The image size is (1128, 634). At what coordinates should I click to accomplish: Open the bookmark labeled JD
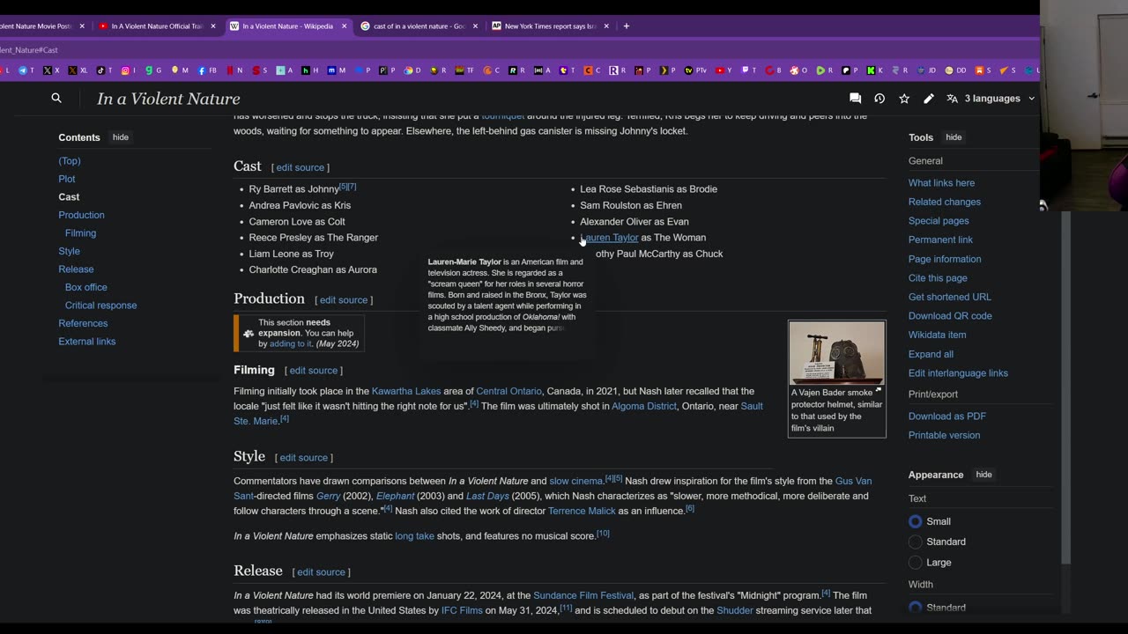[927, 70]
